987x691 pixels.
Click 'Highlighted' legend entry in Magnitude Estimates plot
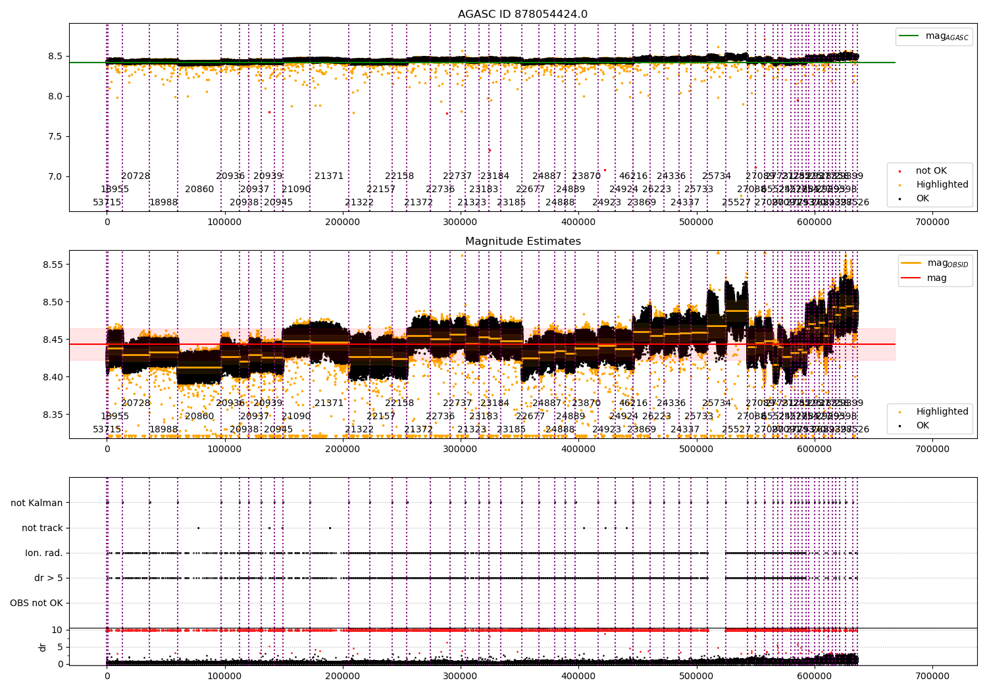(x=933, y=412)
